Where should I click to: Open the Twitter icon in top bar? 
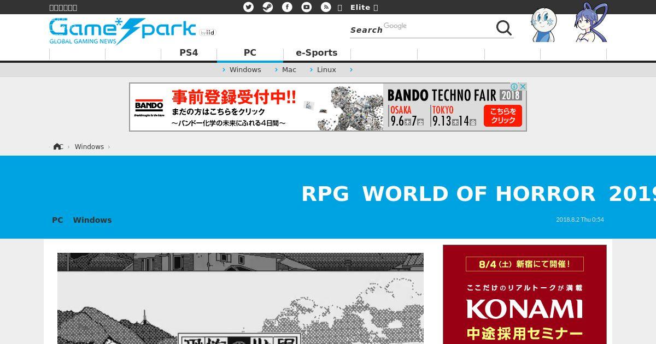249,7
